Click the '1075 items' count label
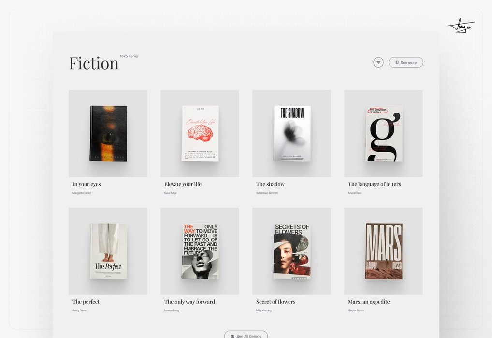Screen dimensions: 492x338 [129, 56]
